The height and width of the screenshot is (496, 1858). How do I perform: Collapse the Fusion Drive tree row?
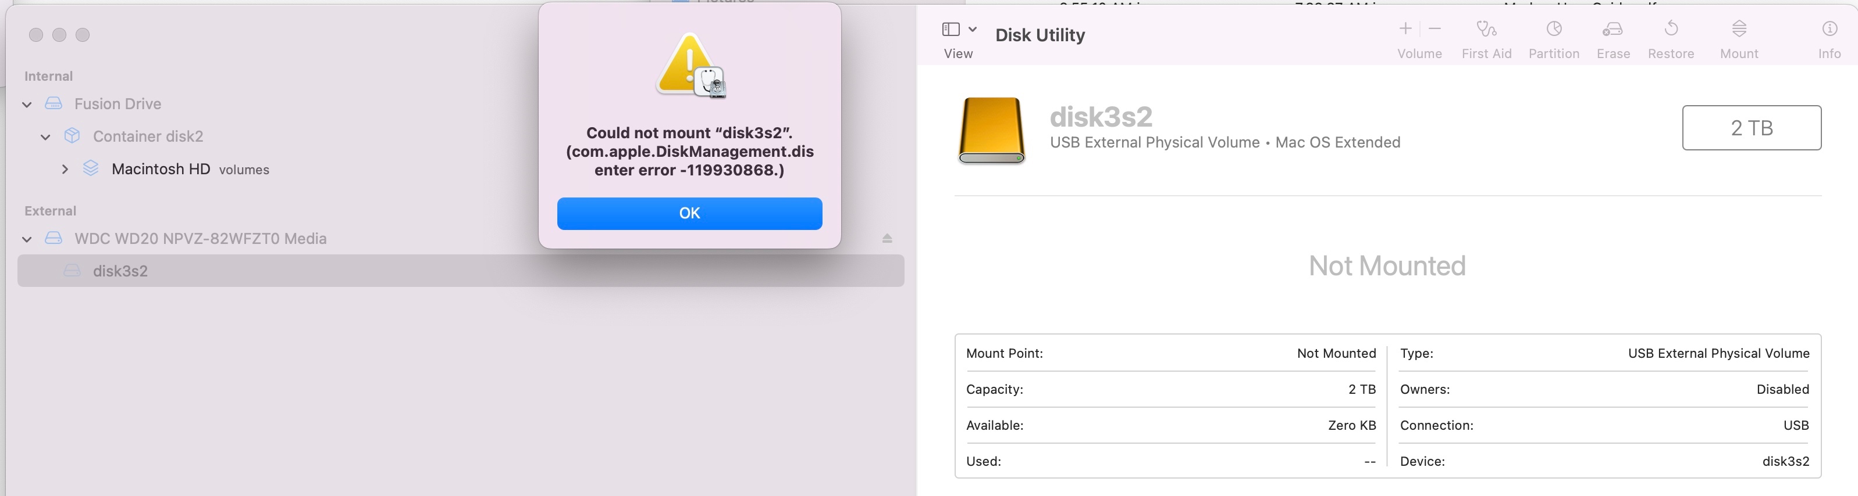pos(27,105)
